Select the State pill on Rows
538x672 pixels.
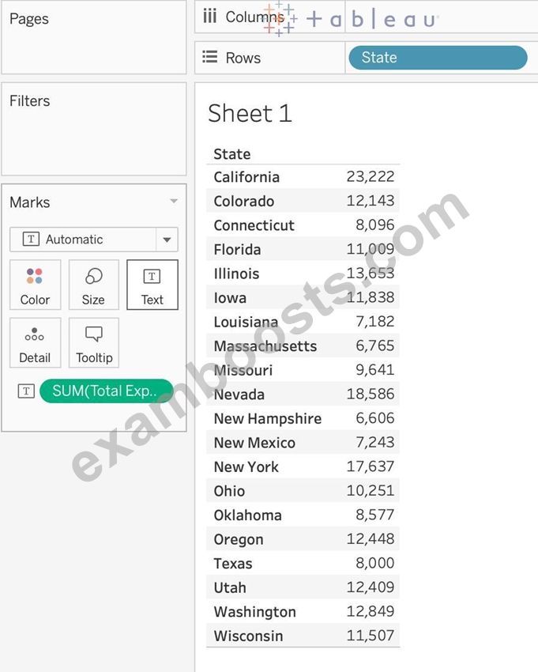click(x=438, y=58)
